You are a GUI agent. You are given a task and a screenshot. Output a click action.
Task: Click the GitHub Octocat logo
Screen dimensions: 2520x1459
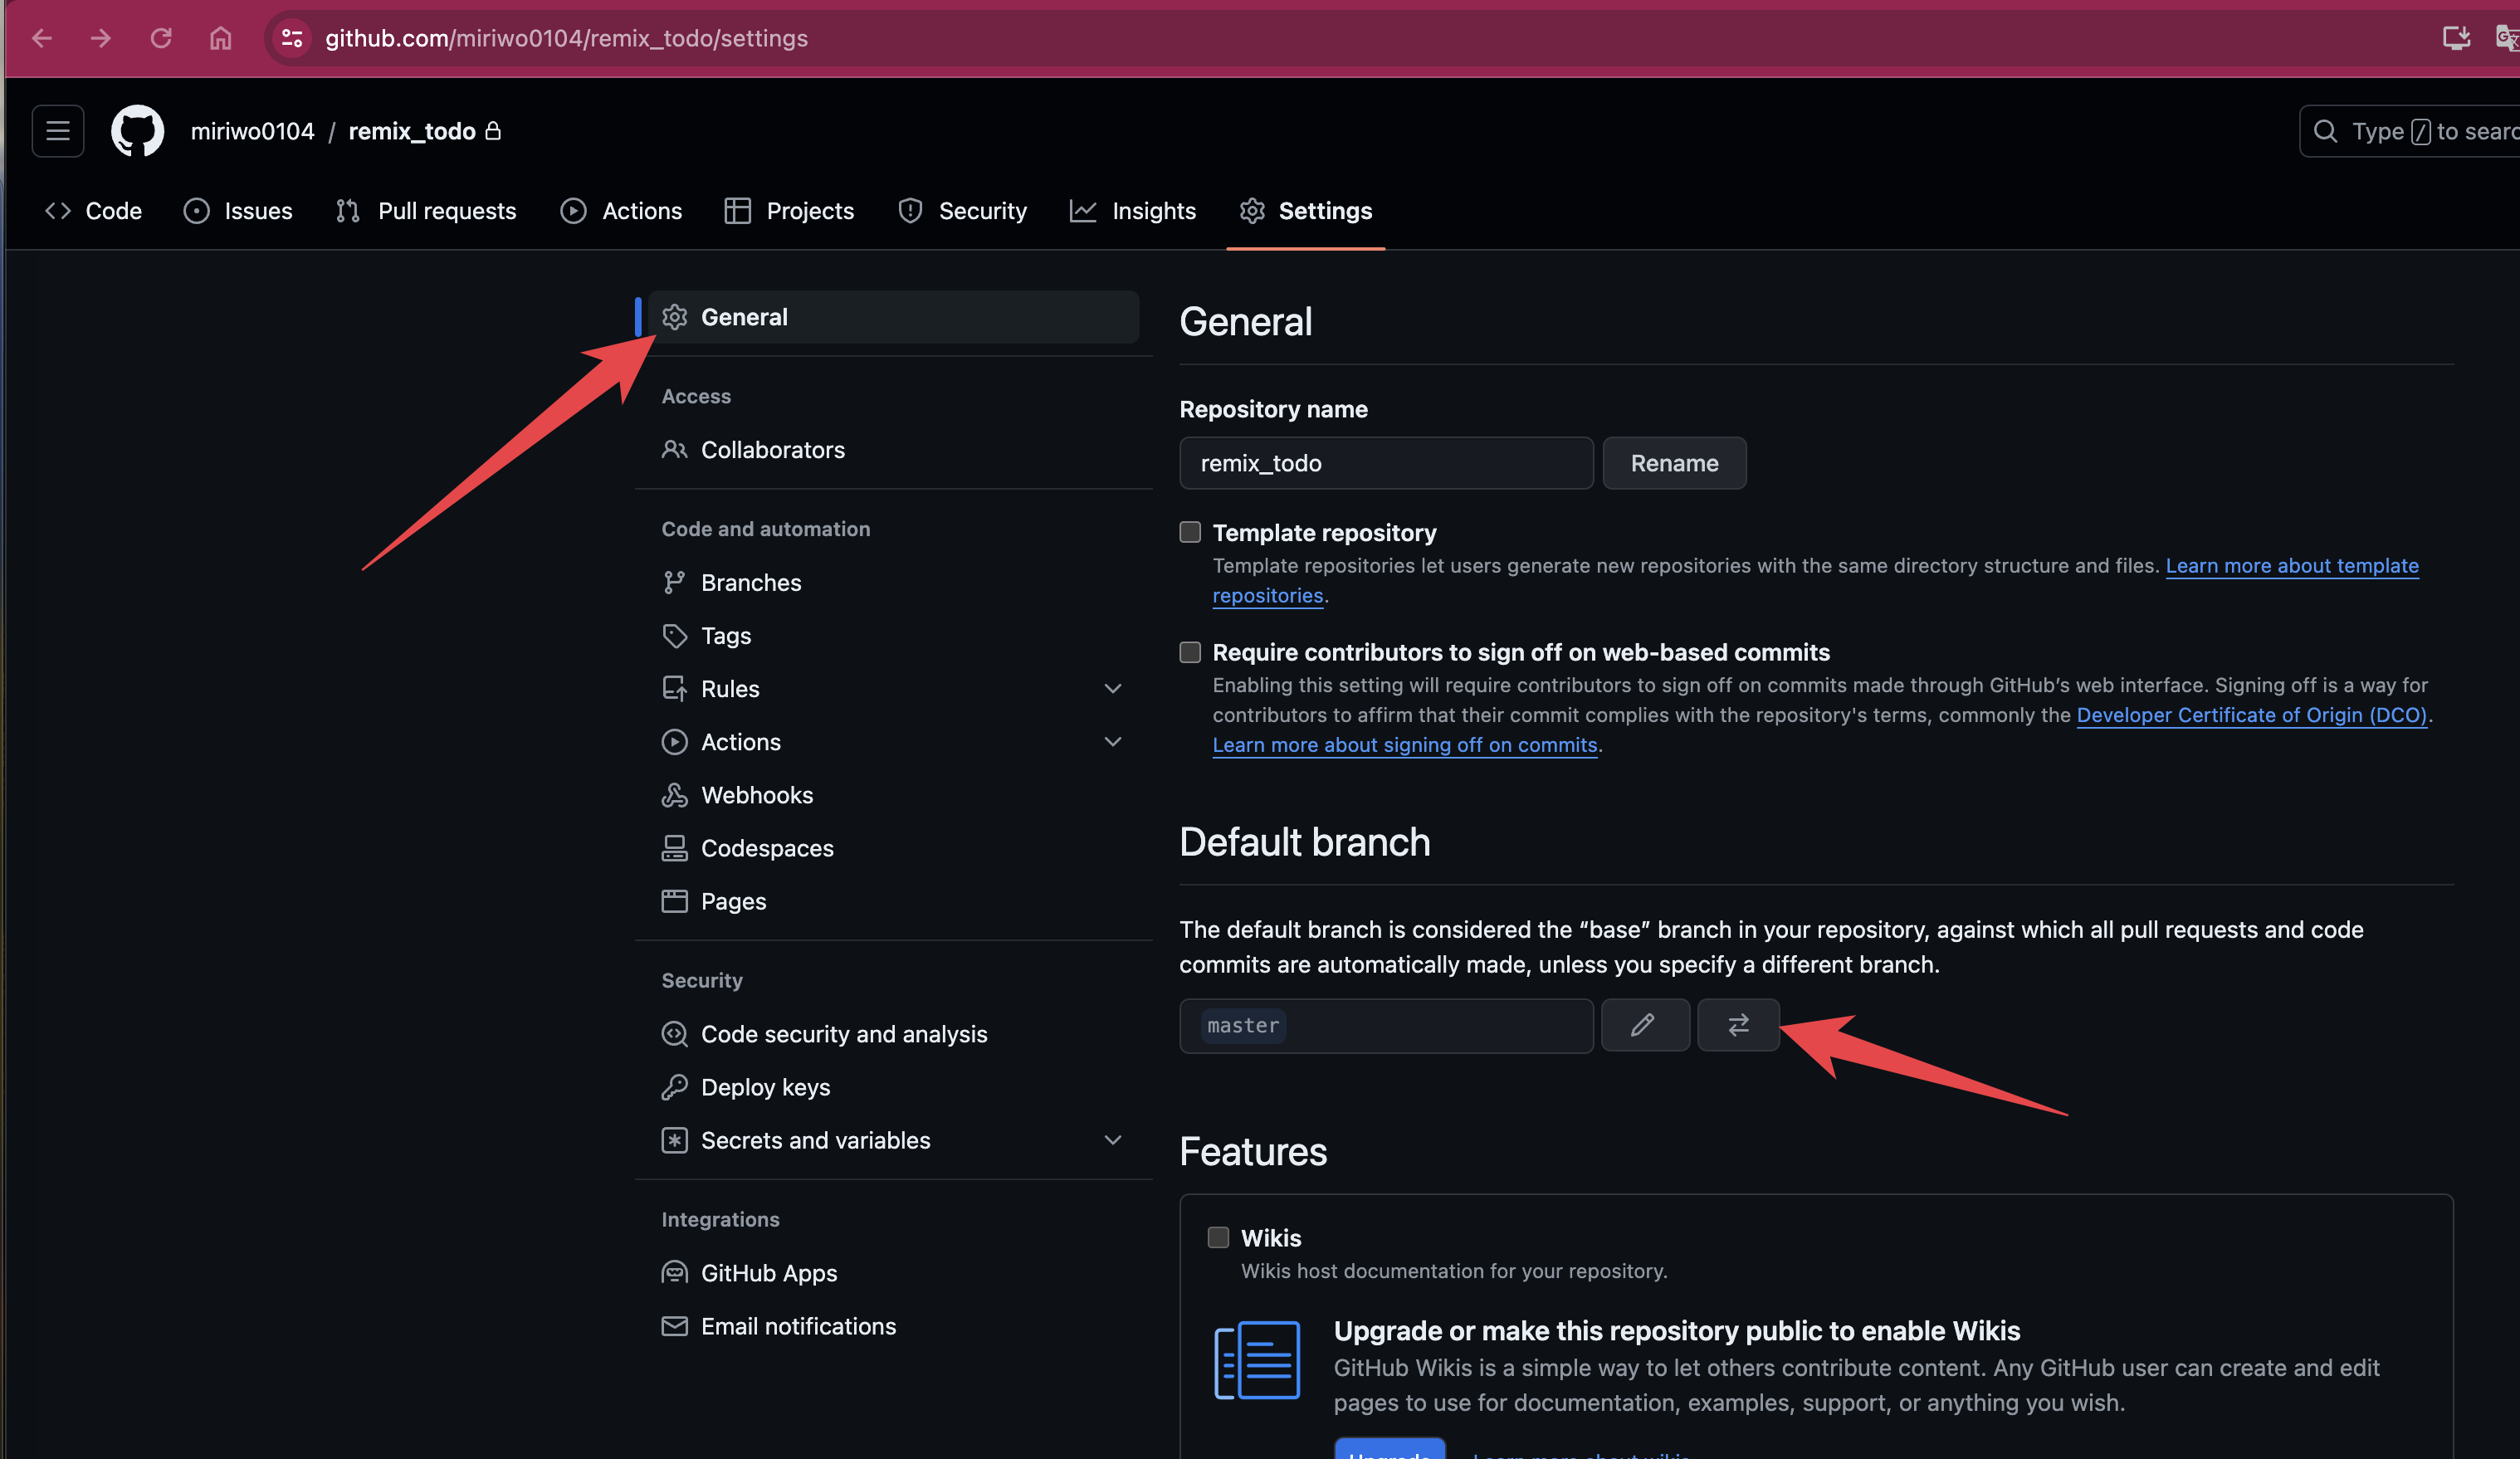tap(137, 131)
